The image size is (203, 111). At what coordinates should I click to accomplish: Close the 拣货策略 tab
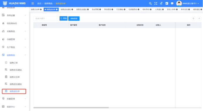(x=100, y=9)
